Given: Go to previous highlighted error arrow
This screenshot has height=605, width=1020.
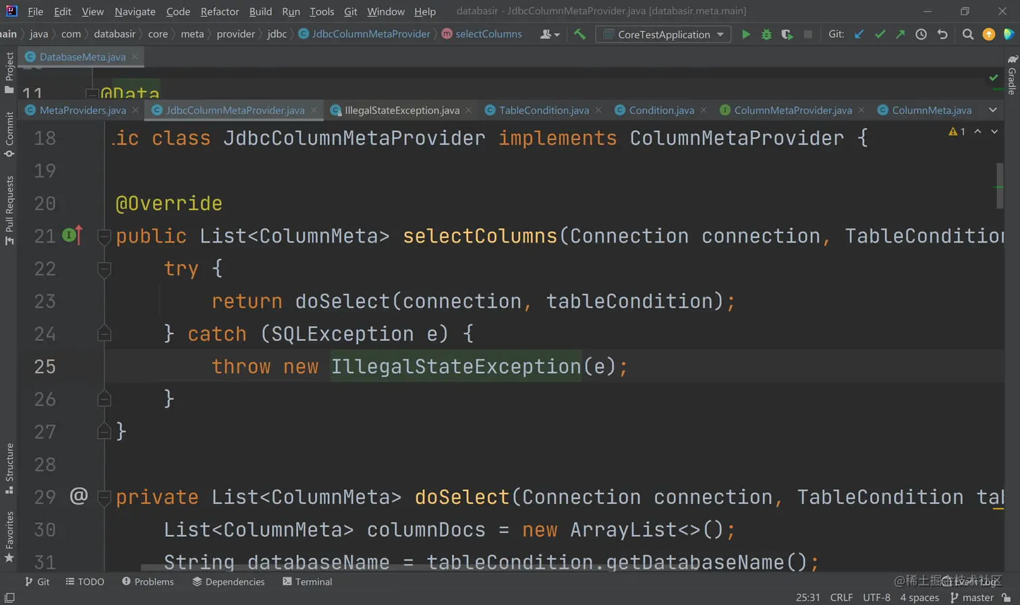Looking at the screenshot, I should [x=978, y=131].
